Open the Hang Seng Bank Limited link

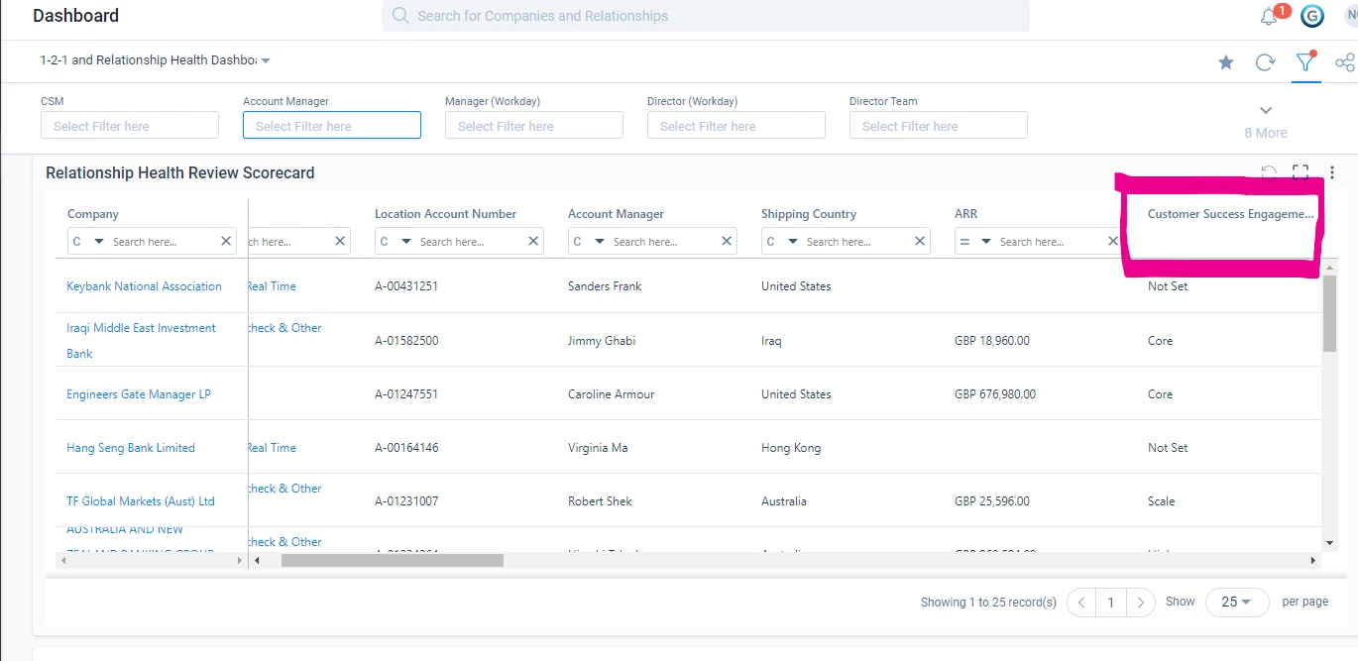pyautogui.click(x=131, y=448)
